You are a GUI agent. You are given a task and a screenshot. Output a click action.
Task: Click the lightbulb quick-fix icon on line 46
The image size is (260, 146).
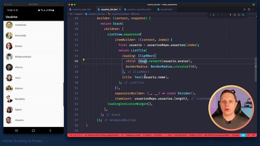(84, 60)
